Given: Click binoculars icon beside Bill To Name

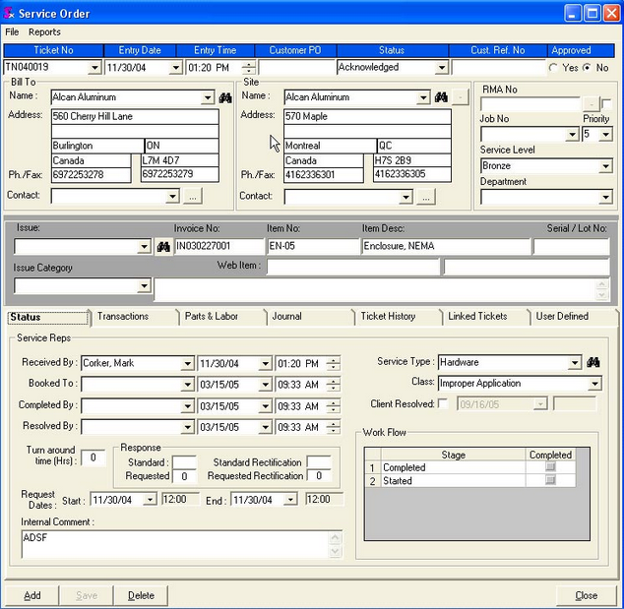Looking at the screenshot, I should click(x=224, y=97).
